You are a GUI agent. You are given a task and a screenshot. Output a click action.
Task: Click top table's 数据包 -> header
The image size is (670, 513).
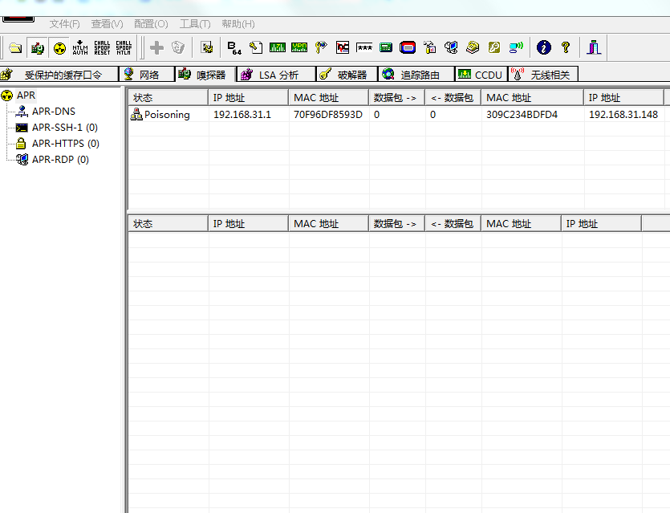click(396, 97)
